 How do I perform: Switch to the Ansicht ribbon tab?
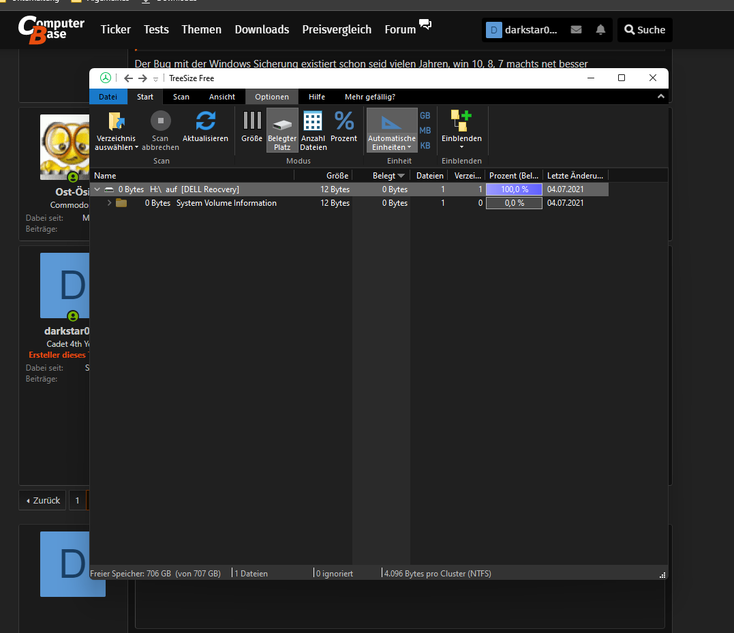[222, 97]
